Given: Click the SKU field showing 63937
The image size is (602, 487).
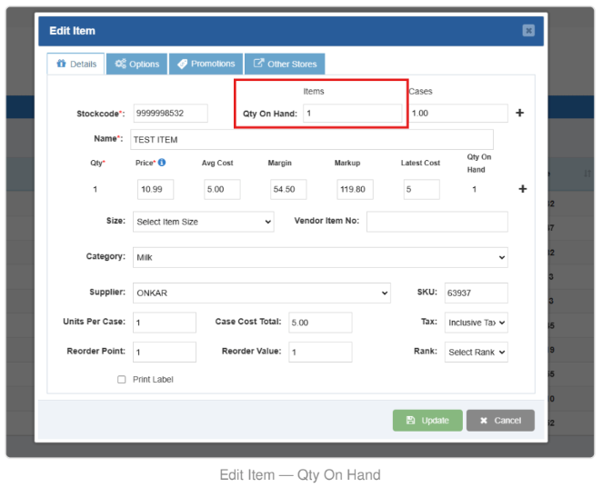Looking at the screenshot, I should (x=477, y=293).
